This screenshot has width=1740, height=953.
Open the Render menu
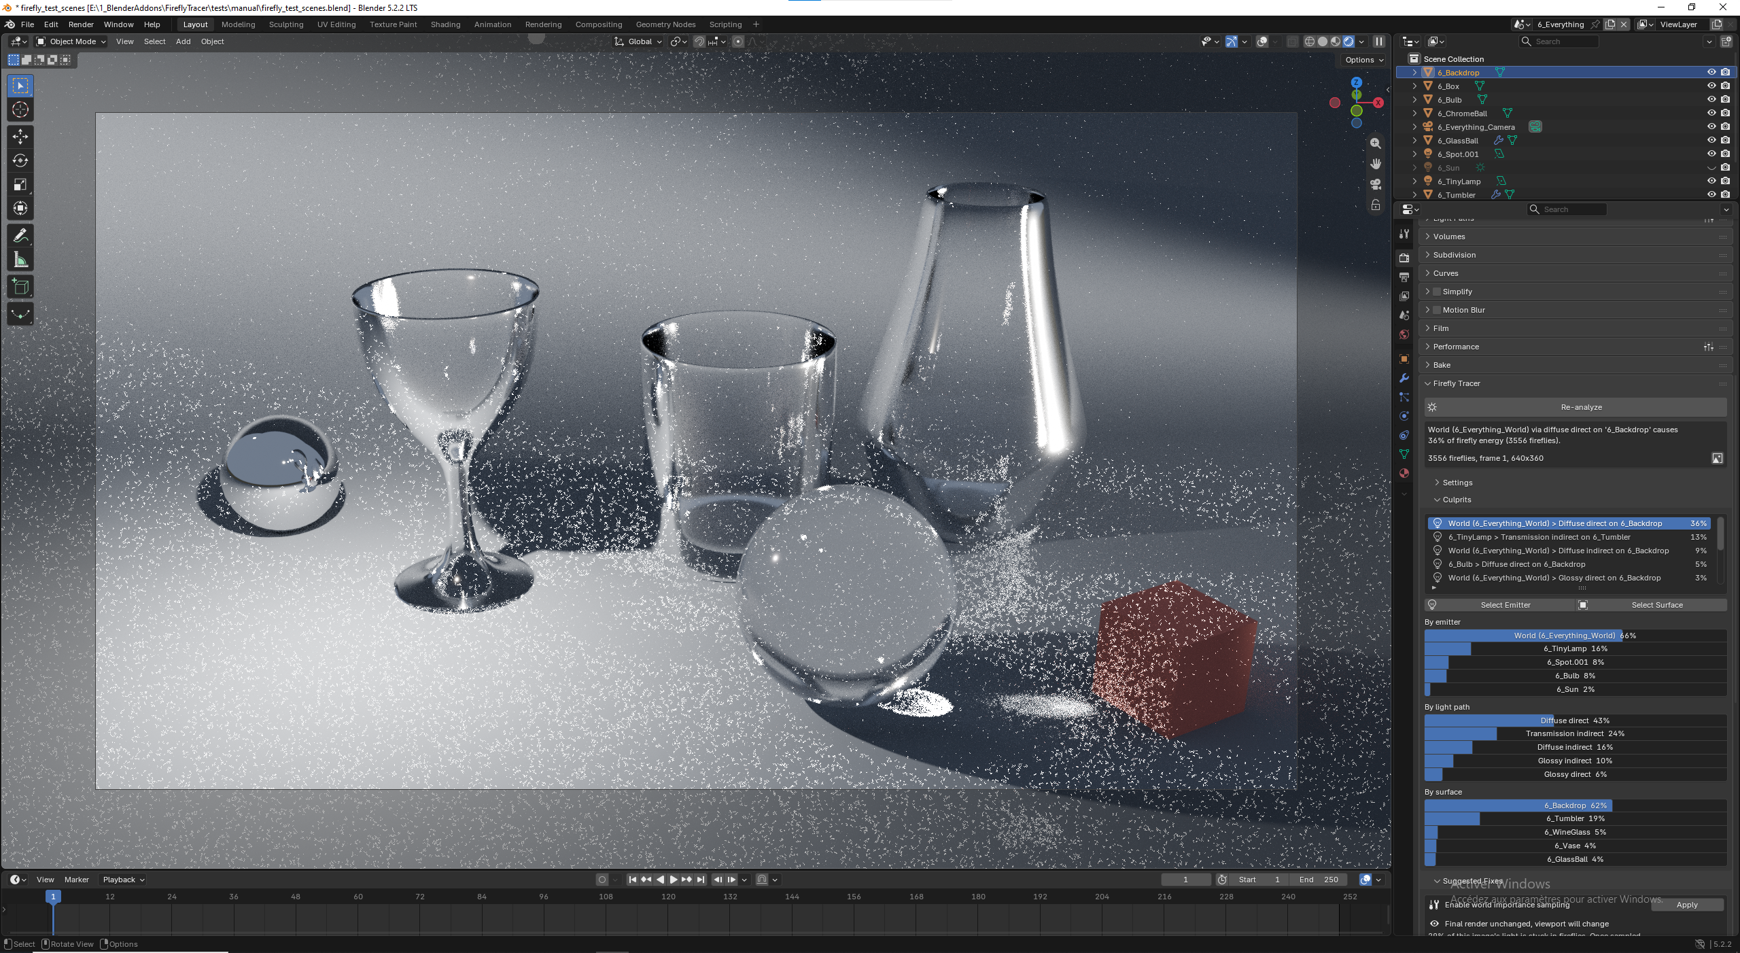(x=81, y=24)
